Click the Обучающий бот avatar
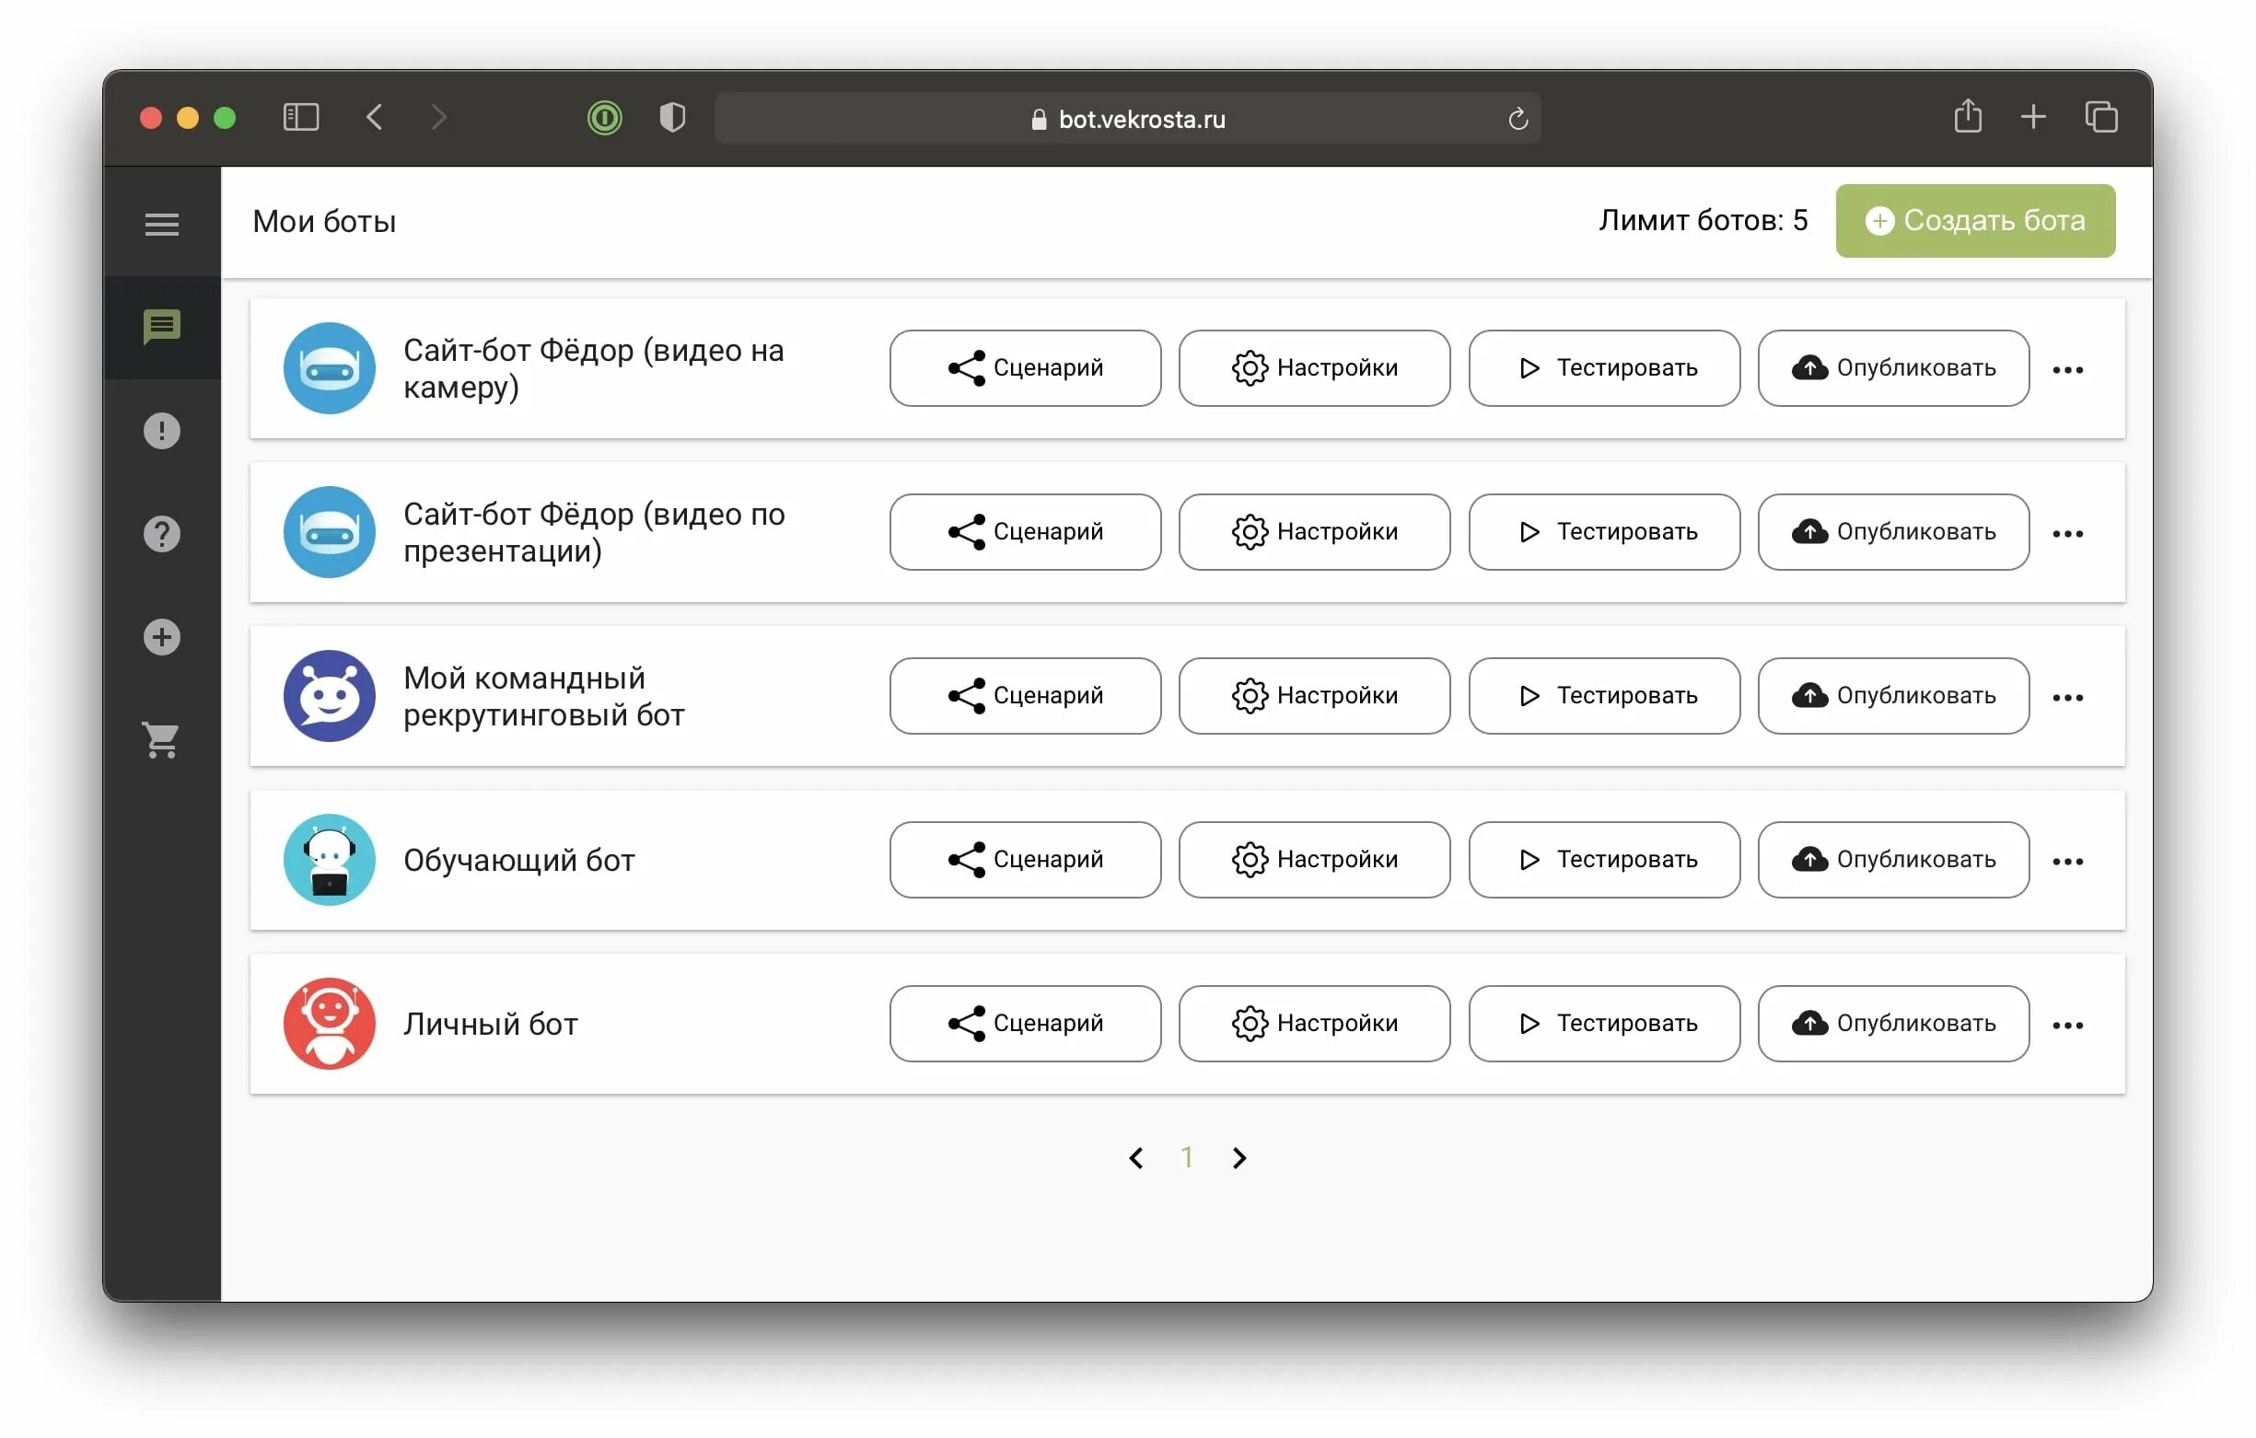This screenshot has height=1438, width=2256. tap(330, 860)
